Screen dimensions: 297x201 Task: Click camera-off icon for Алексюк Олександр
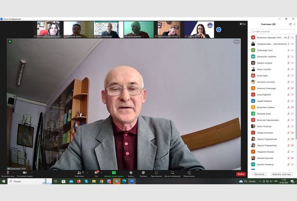tap(292, 89)
